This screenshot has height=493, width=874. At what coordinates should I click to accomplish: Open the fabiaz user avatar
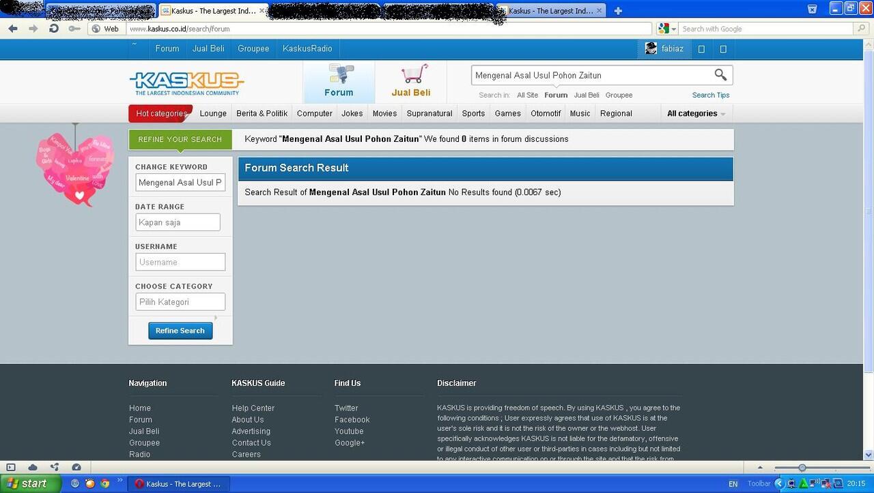651,48
